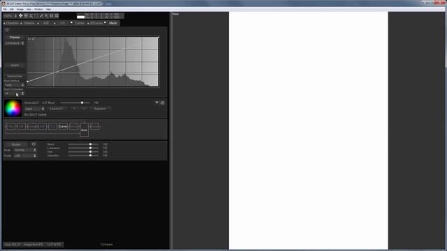Open the Image menu
Image resolution: width=447 pixels, height=251 pixels.
click(20, 9)
